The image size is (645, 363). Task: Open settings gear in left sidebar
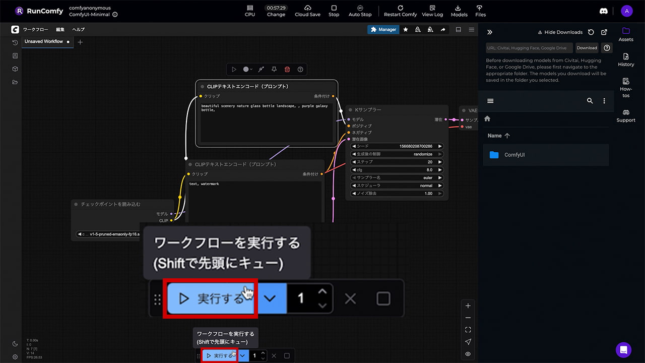click(x=15, y=356)
